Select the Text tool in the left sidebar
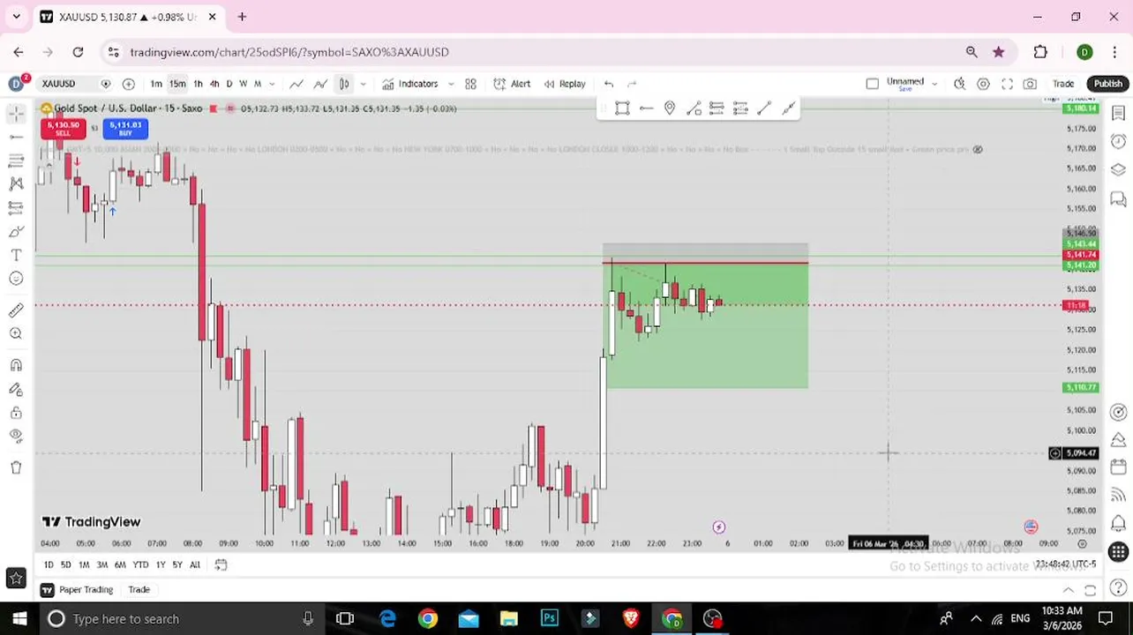This screenshot has width=1133, height=635. [16, 255]
